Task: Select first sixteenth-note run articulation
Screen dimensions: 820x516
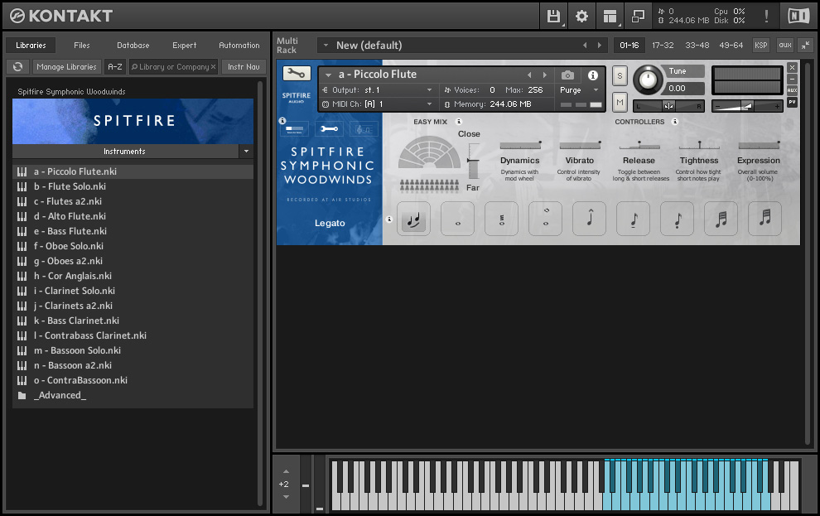Action: click(x=721, y=219)
